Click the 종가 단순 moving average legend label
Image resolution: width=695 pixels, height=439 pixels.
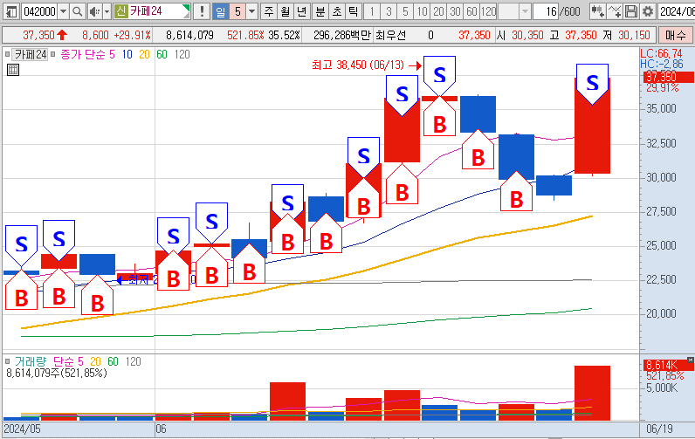pos(83,54)
